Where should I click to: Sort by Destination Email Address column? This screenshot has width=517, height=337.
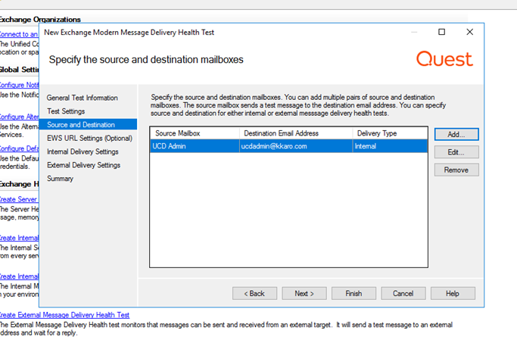[296, 133]
